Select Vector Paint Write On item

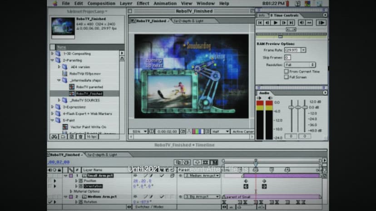pos(88,127)
